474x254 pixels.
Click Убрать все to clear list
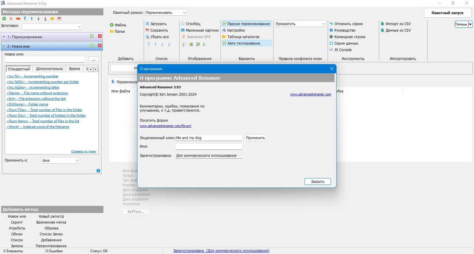point(157,37)
